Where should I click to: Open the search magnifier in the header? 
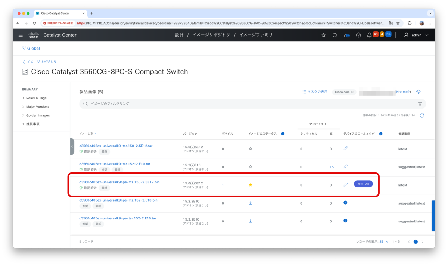point(335,35)
